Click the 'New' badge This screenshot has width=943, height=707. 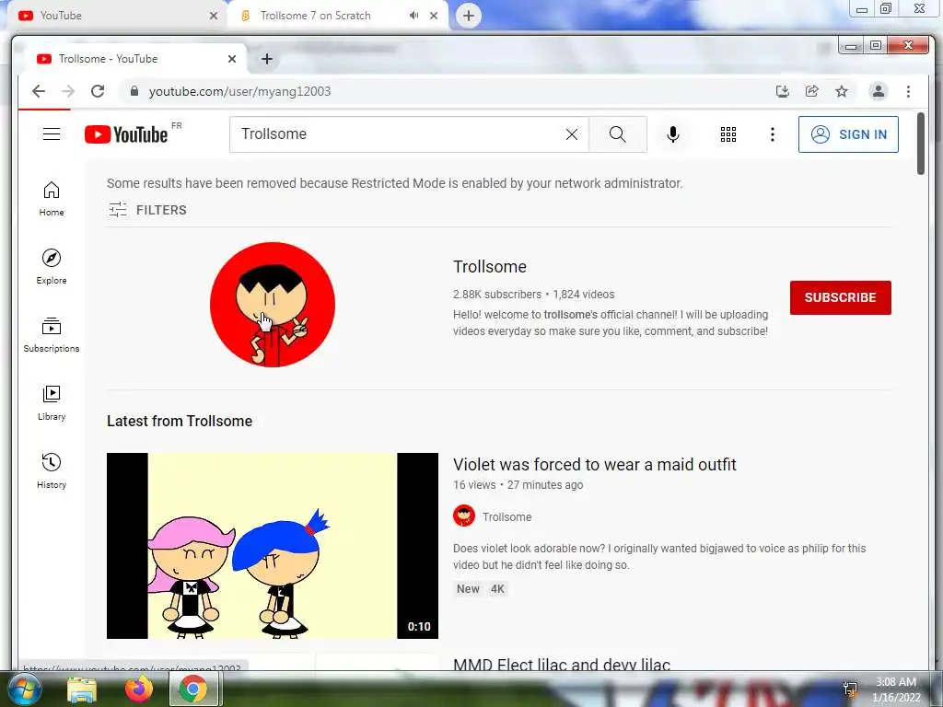pos(468,589)
